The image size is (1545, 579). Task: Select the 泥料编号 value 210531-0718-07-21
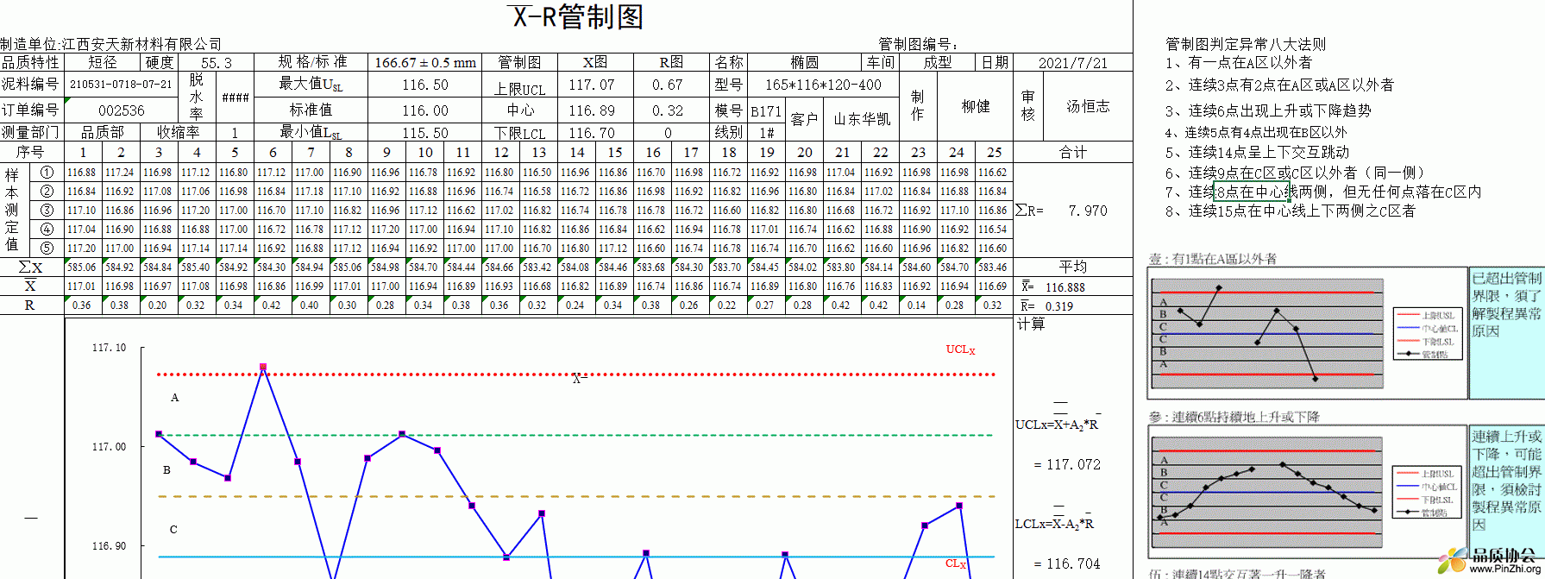click(x=121, y=85)
